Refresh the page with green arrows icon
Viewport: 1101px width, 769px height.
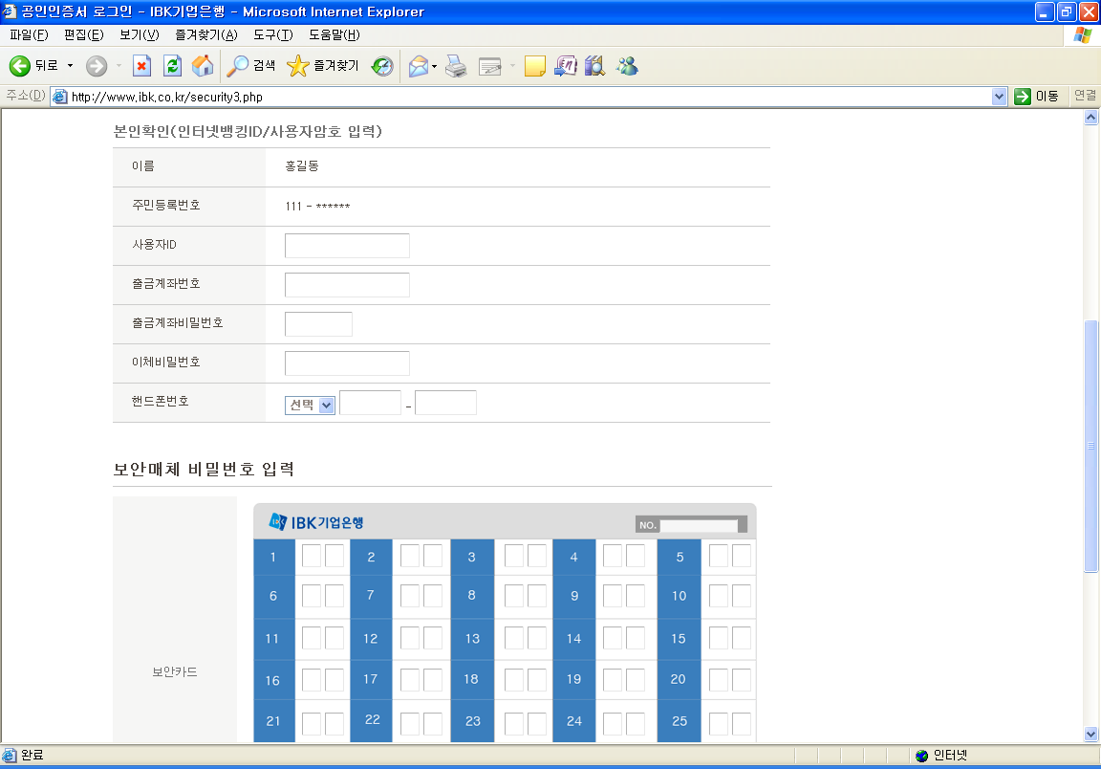click(172, 66)
